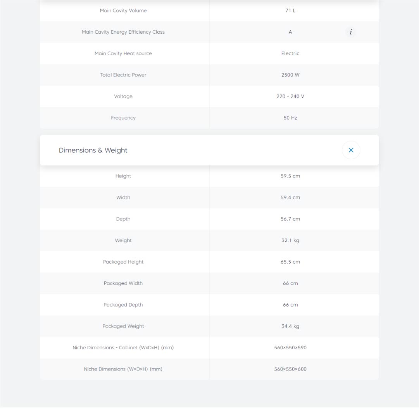The image size is (419, 419).
Task: Click the Main Cavity Energy Efficiency Class label
Action: (123, 32)
